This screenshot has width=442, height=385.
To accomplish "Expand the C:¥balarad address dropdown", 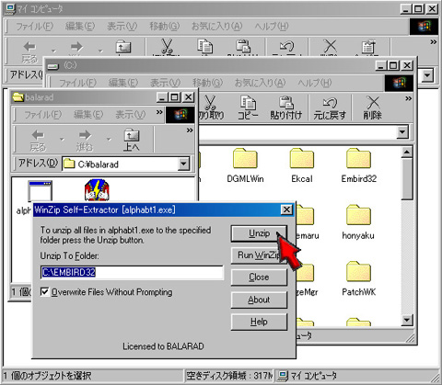I will 183,164.
